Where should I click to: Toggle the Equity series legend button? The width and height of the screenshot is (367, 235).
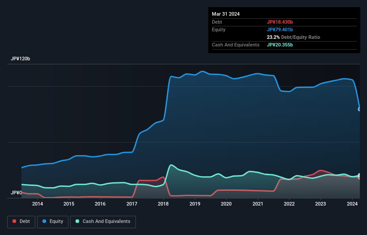click(x=53, y=222)
